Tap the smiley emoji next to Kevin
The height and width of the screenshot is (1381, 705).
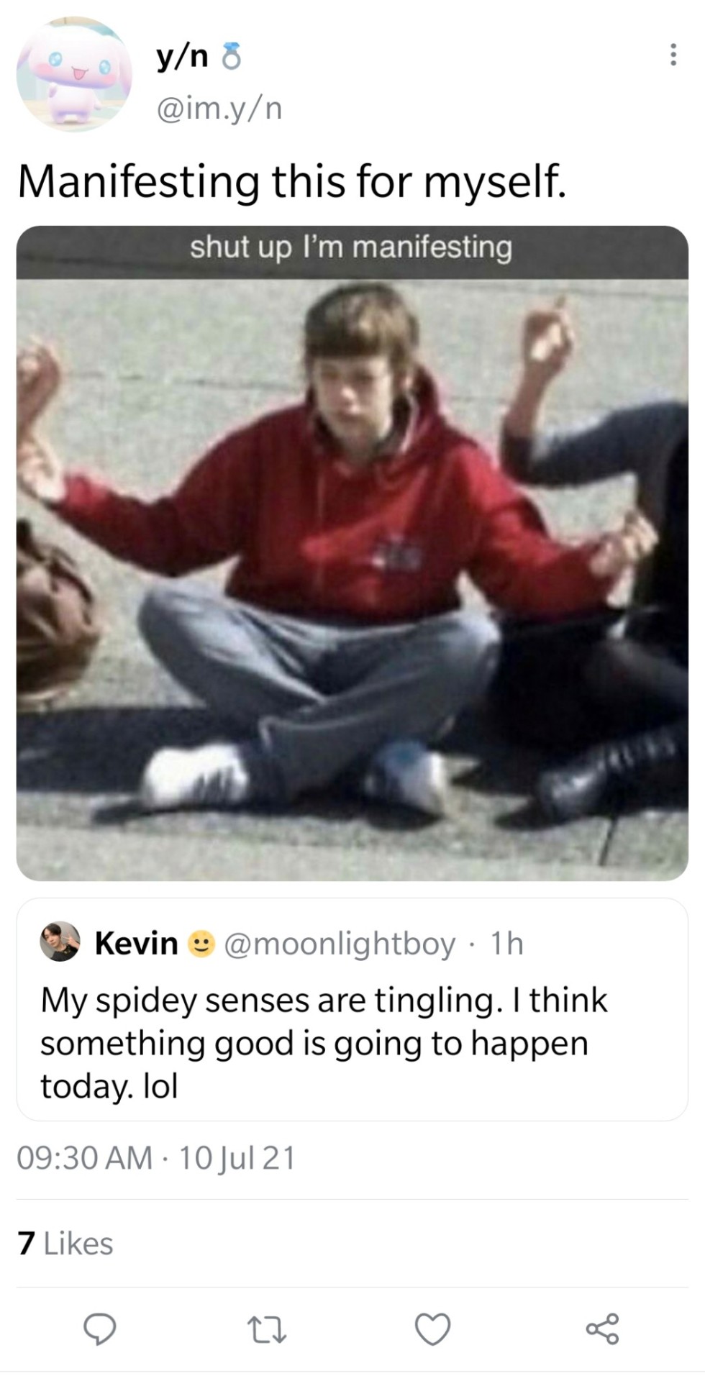pyautogui.click(x=201, y=944)
